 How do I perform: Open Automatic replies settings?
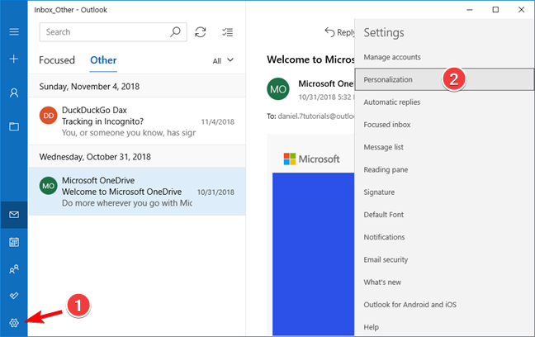(x=444, y=102)
